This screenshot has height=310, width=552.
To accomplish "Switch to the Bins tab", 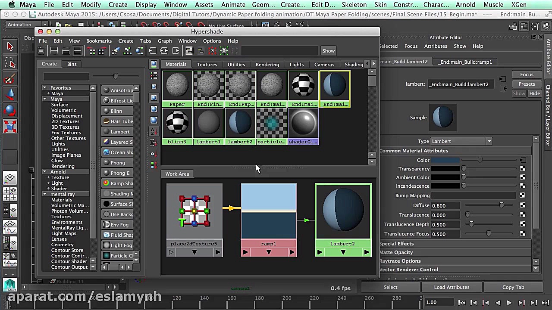I will 72,64.
